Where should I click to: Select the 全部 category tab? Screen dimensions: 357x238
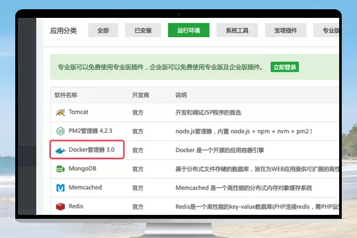103,30
